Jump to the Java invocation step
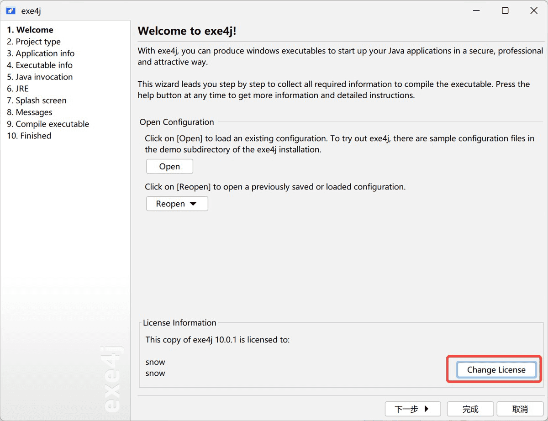 (x=40, y=77)
